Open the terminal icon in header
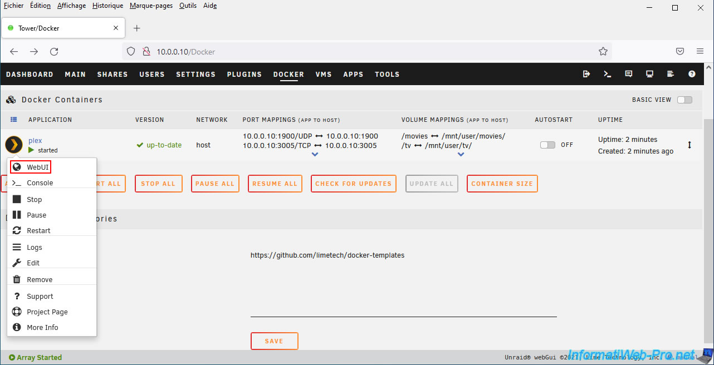Viewport: 714px width, 365px height. click(x=608, y=74)
